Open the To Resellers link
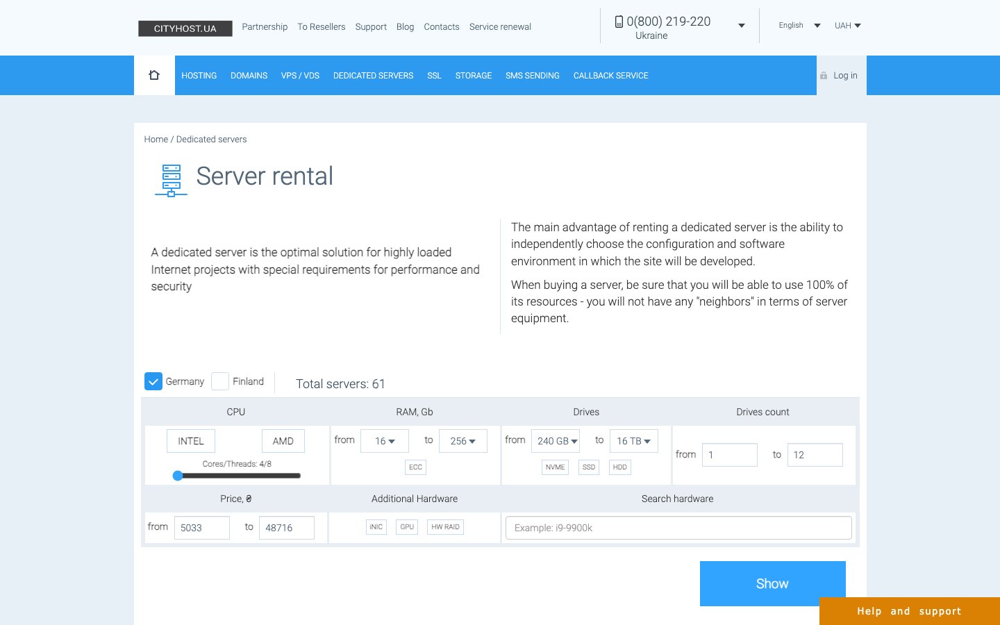The height and width of the screenshot is (625, 1000). click(322, 27)
